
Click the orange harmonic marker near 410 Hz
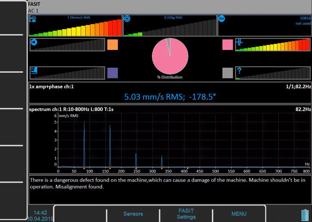[188, 168]
